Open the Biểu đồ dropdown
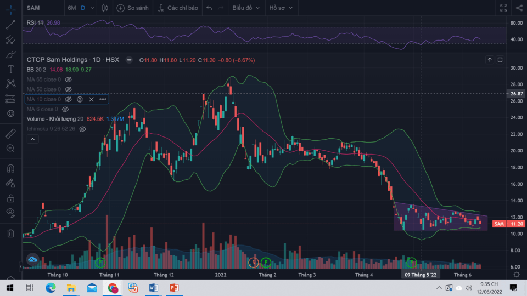This screenshot has width=527, height=296. [x=245, y=8]
